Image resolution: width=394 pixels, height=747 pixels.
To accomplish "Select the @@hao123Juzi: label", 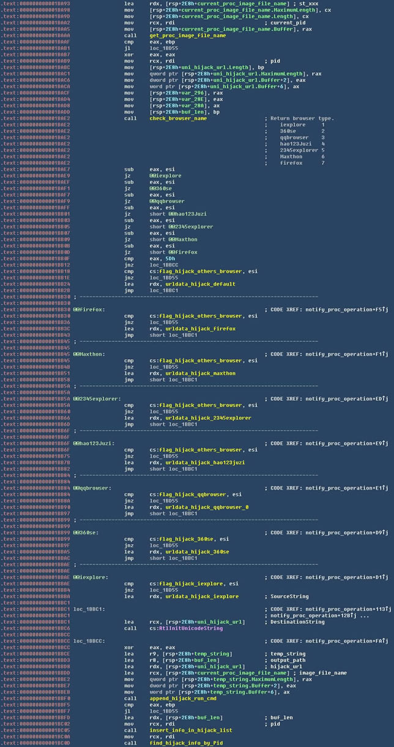I will (94, 443).
